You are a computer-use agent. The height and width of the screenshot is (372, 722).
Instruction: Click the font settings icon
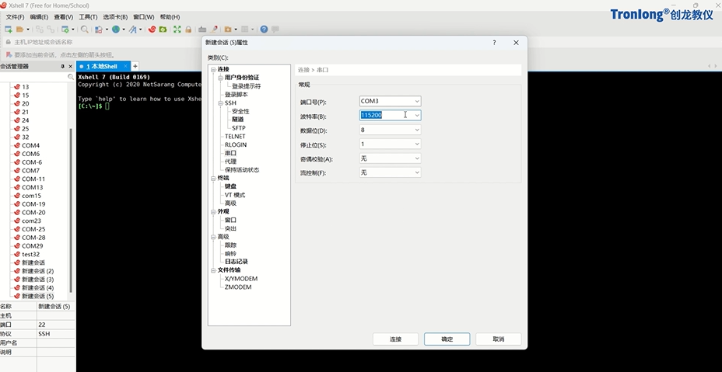[132, 30]
